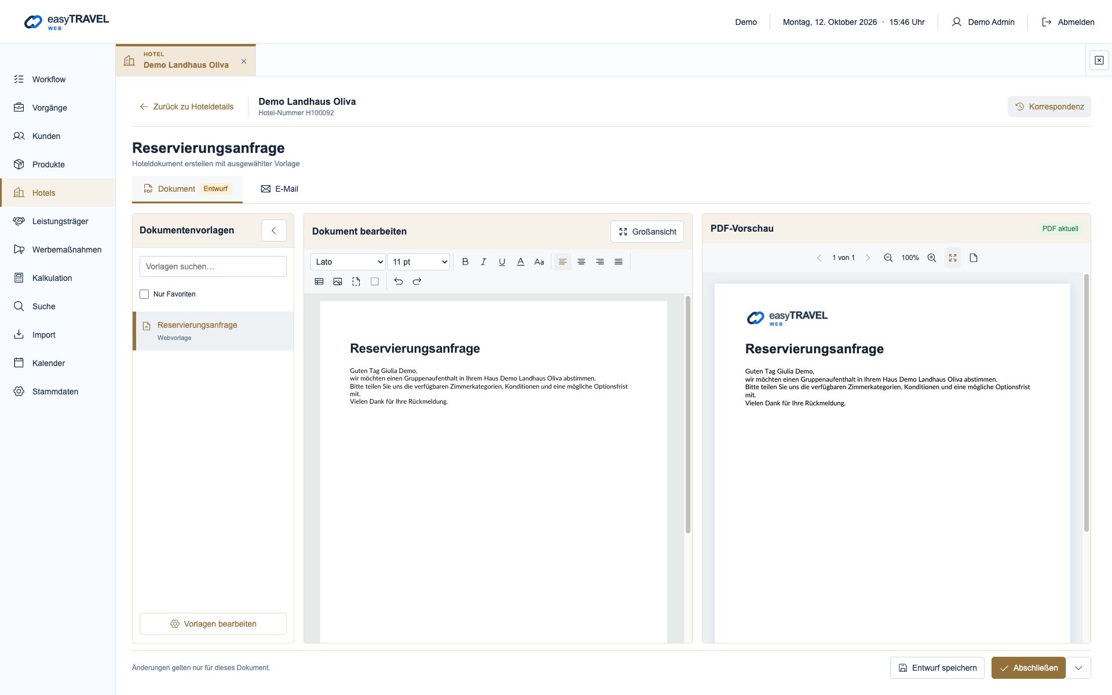Image resolution: width=1112 pixels, height=695 pixels.
Task: Zoom out the PDF preview
Action: tap(888, 258)
